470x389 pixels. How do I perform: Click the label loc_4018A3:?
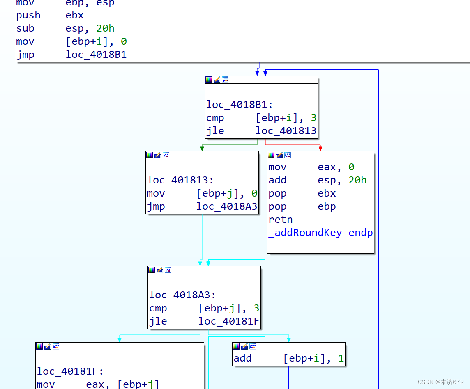coord(182,295)
